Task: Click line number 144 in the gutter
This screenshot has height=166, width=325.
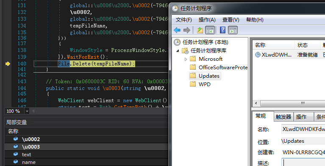Action: point(22,88)
